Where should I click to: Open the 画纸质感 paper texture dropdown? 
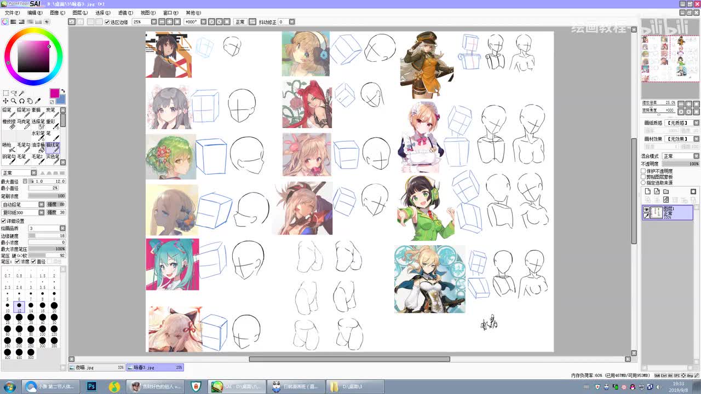[x=696, y=123]
